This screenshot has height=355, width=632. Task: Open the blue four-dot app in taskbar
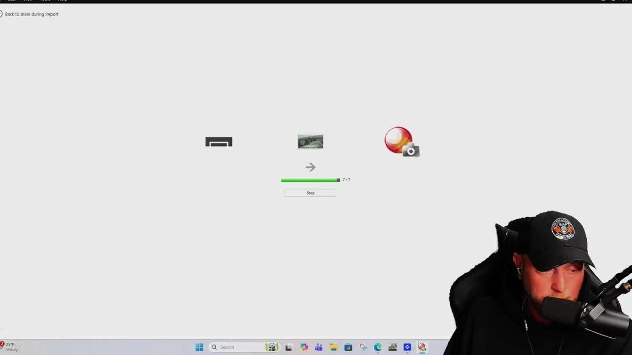coord(407,347)
